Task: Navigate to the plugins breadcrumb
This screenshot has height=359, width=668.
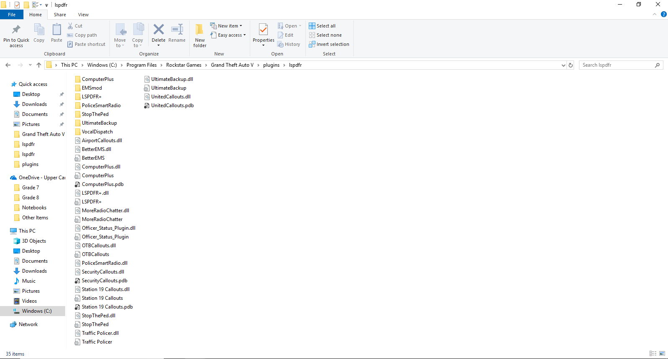Action: [x=271, y=65]
